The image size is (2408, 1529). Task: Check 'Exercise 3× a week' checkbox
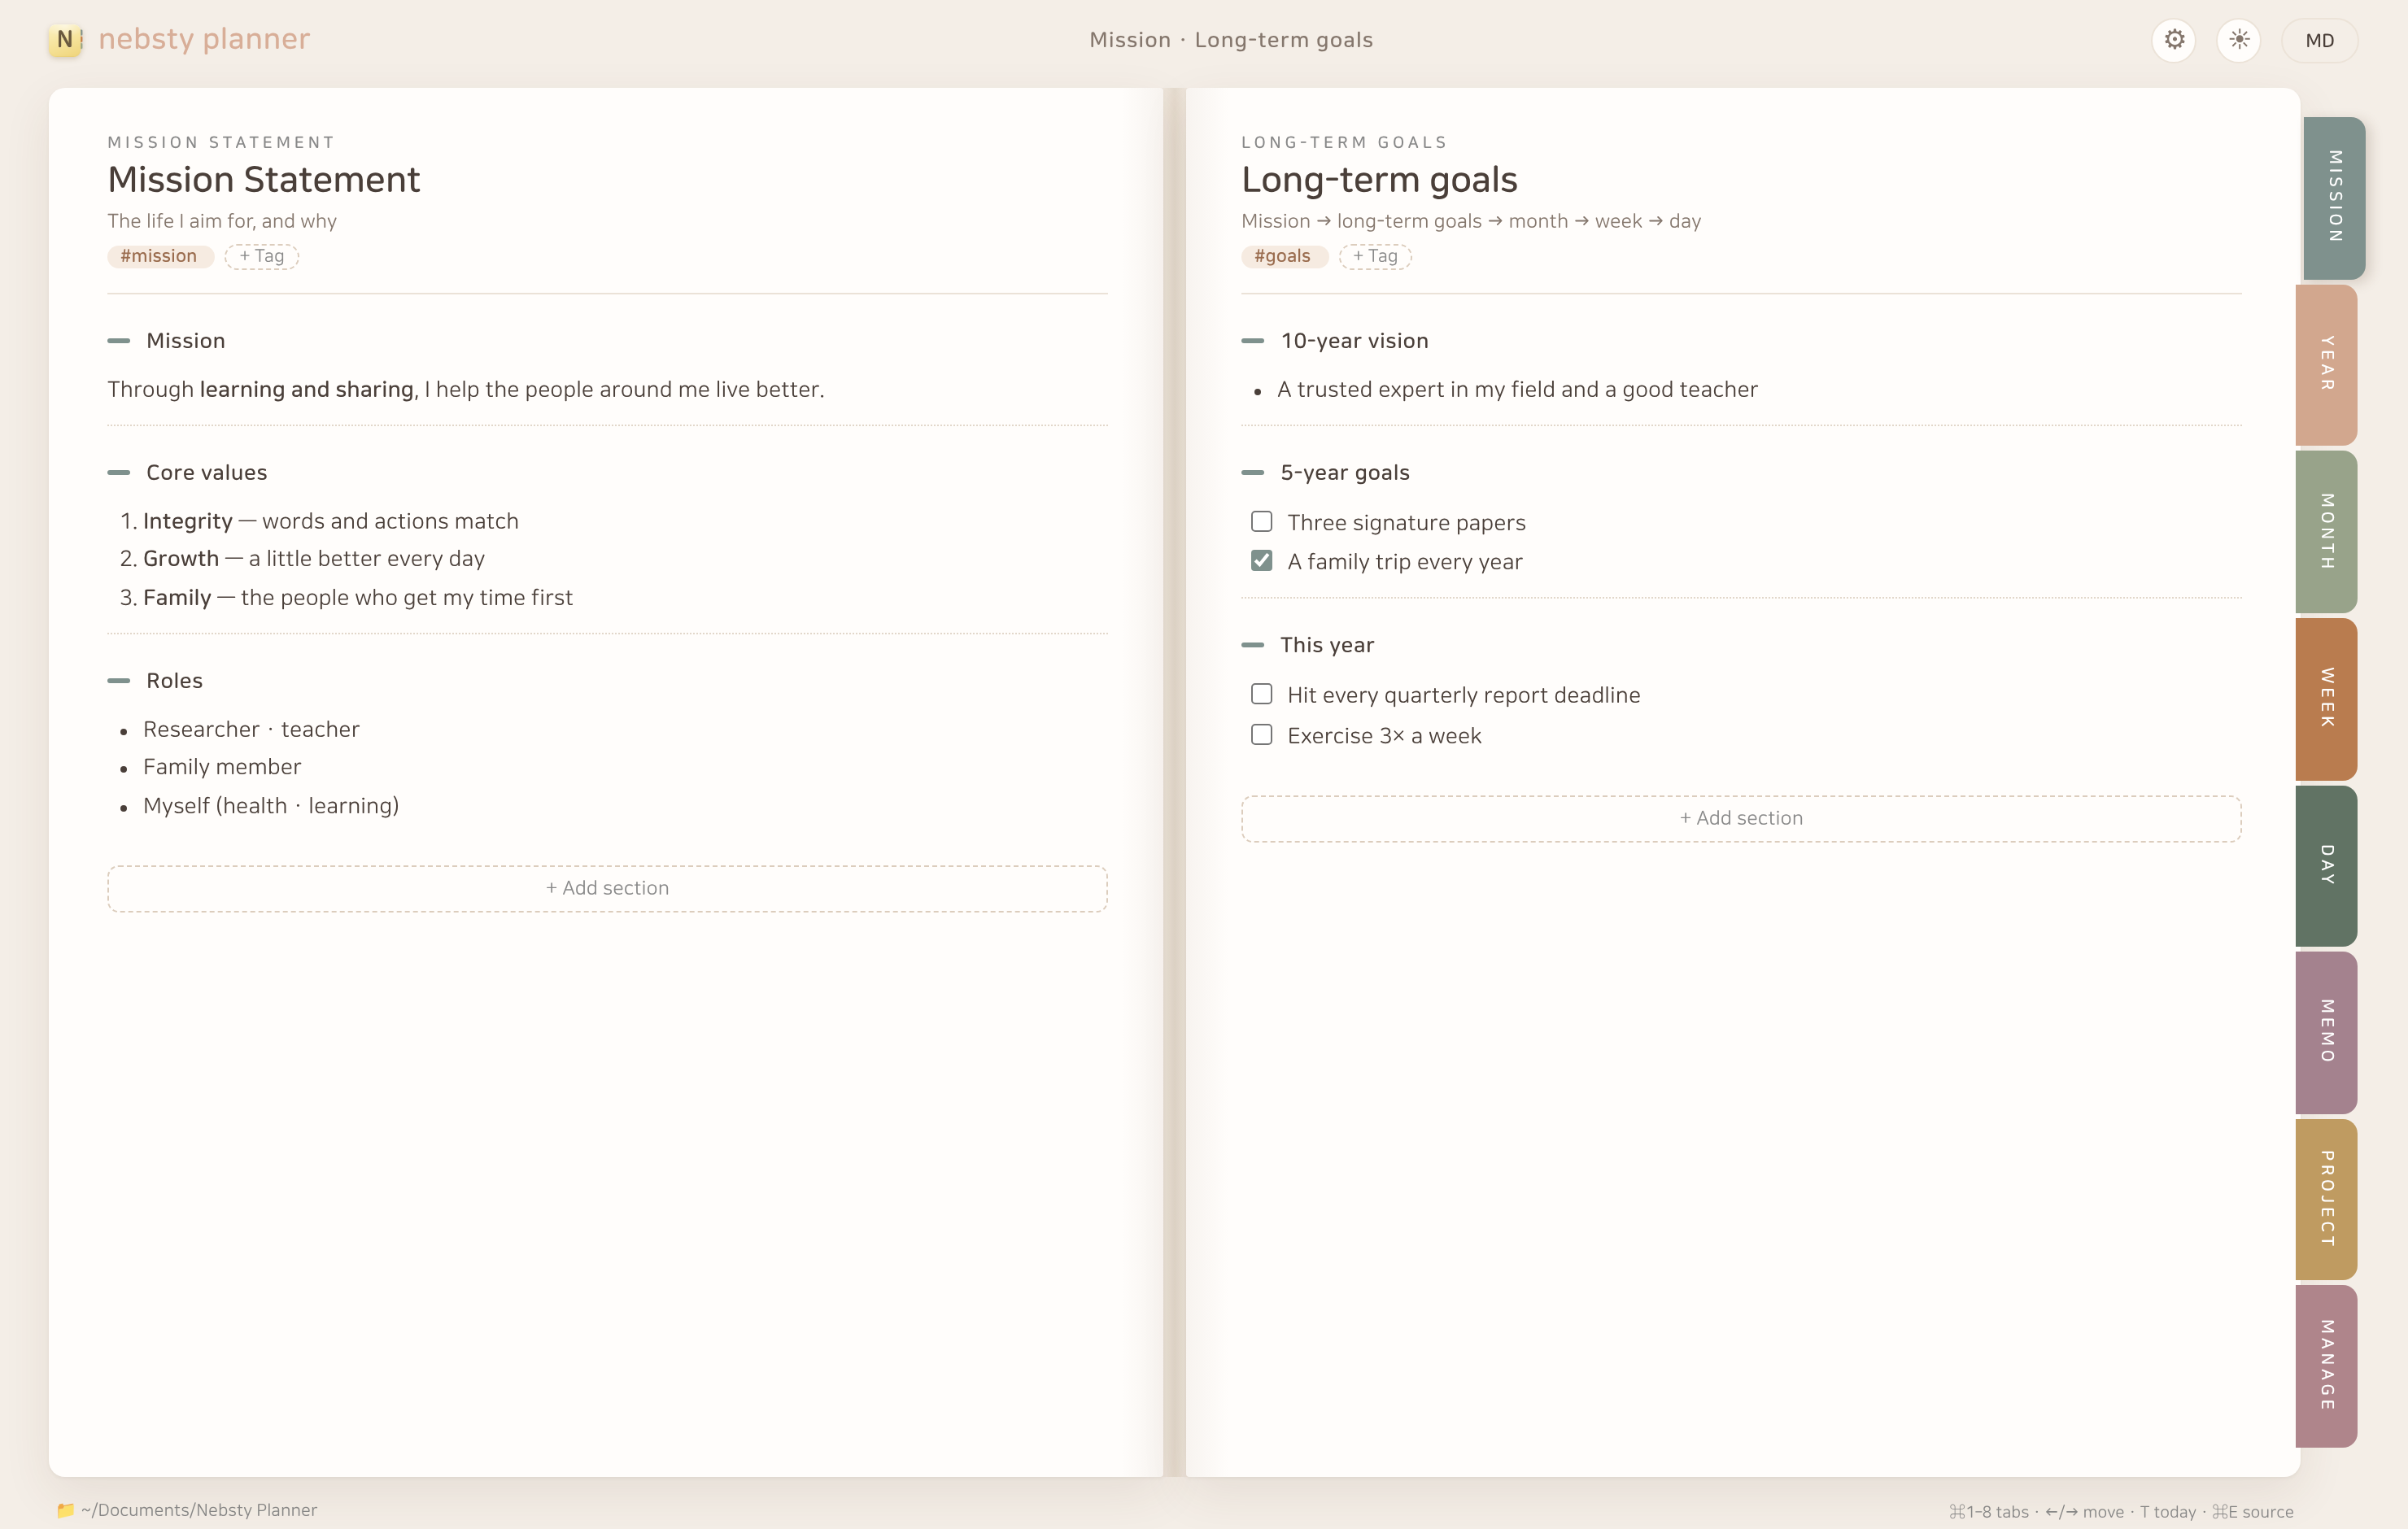[x=1262, y=735]
